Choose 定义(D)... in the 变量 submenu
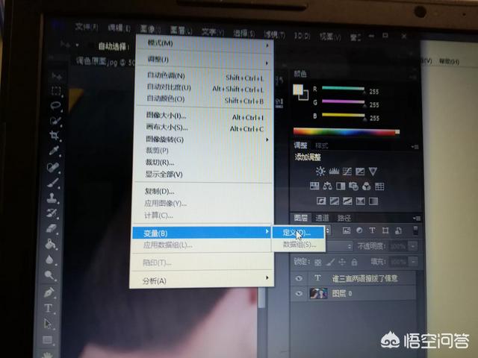 pyautogui.click(x=298, y=233)
